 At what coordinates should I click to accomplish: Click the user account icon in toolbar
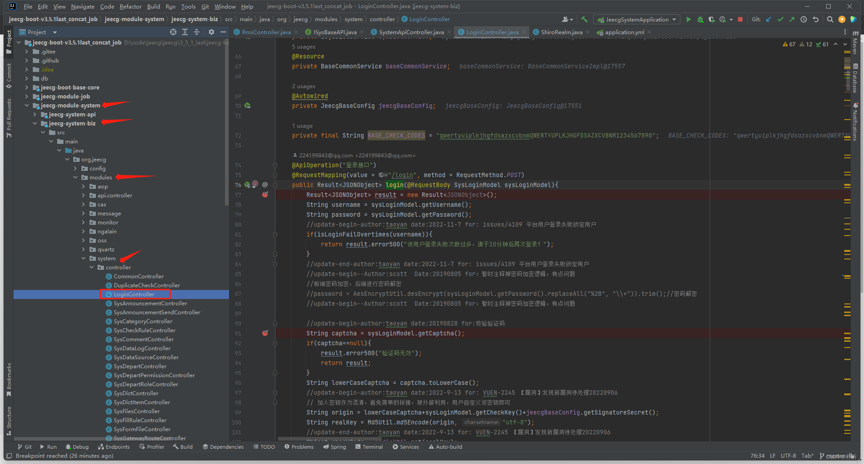tap(567, 19)
